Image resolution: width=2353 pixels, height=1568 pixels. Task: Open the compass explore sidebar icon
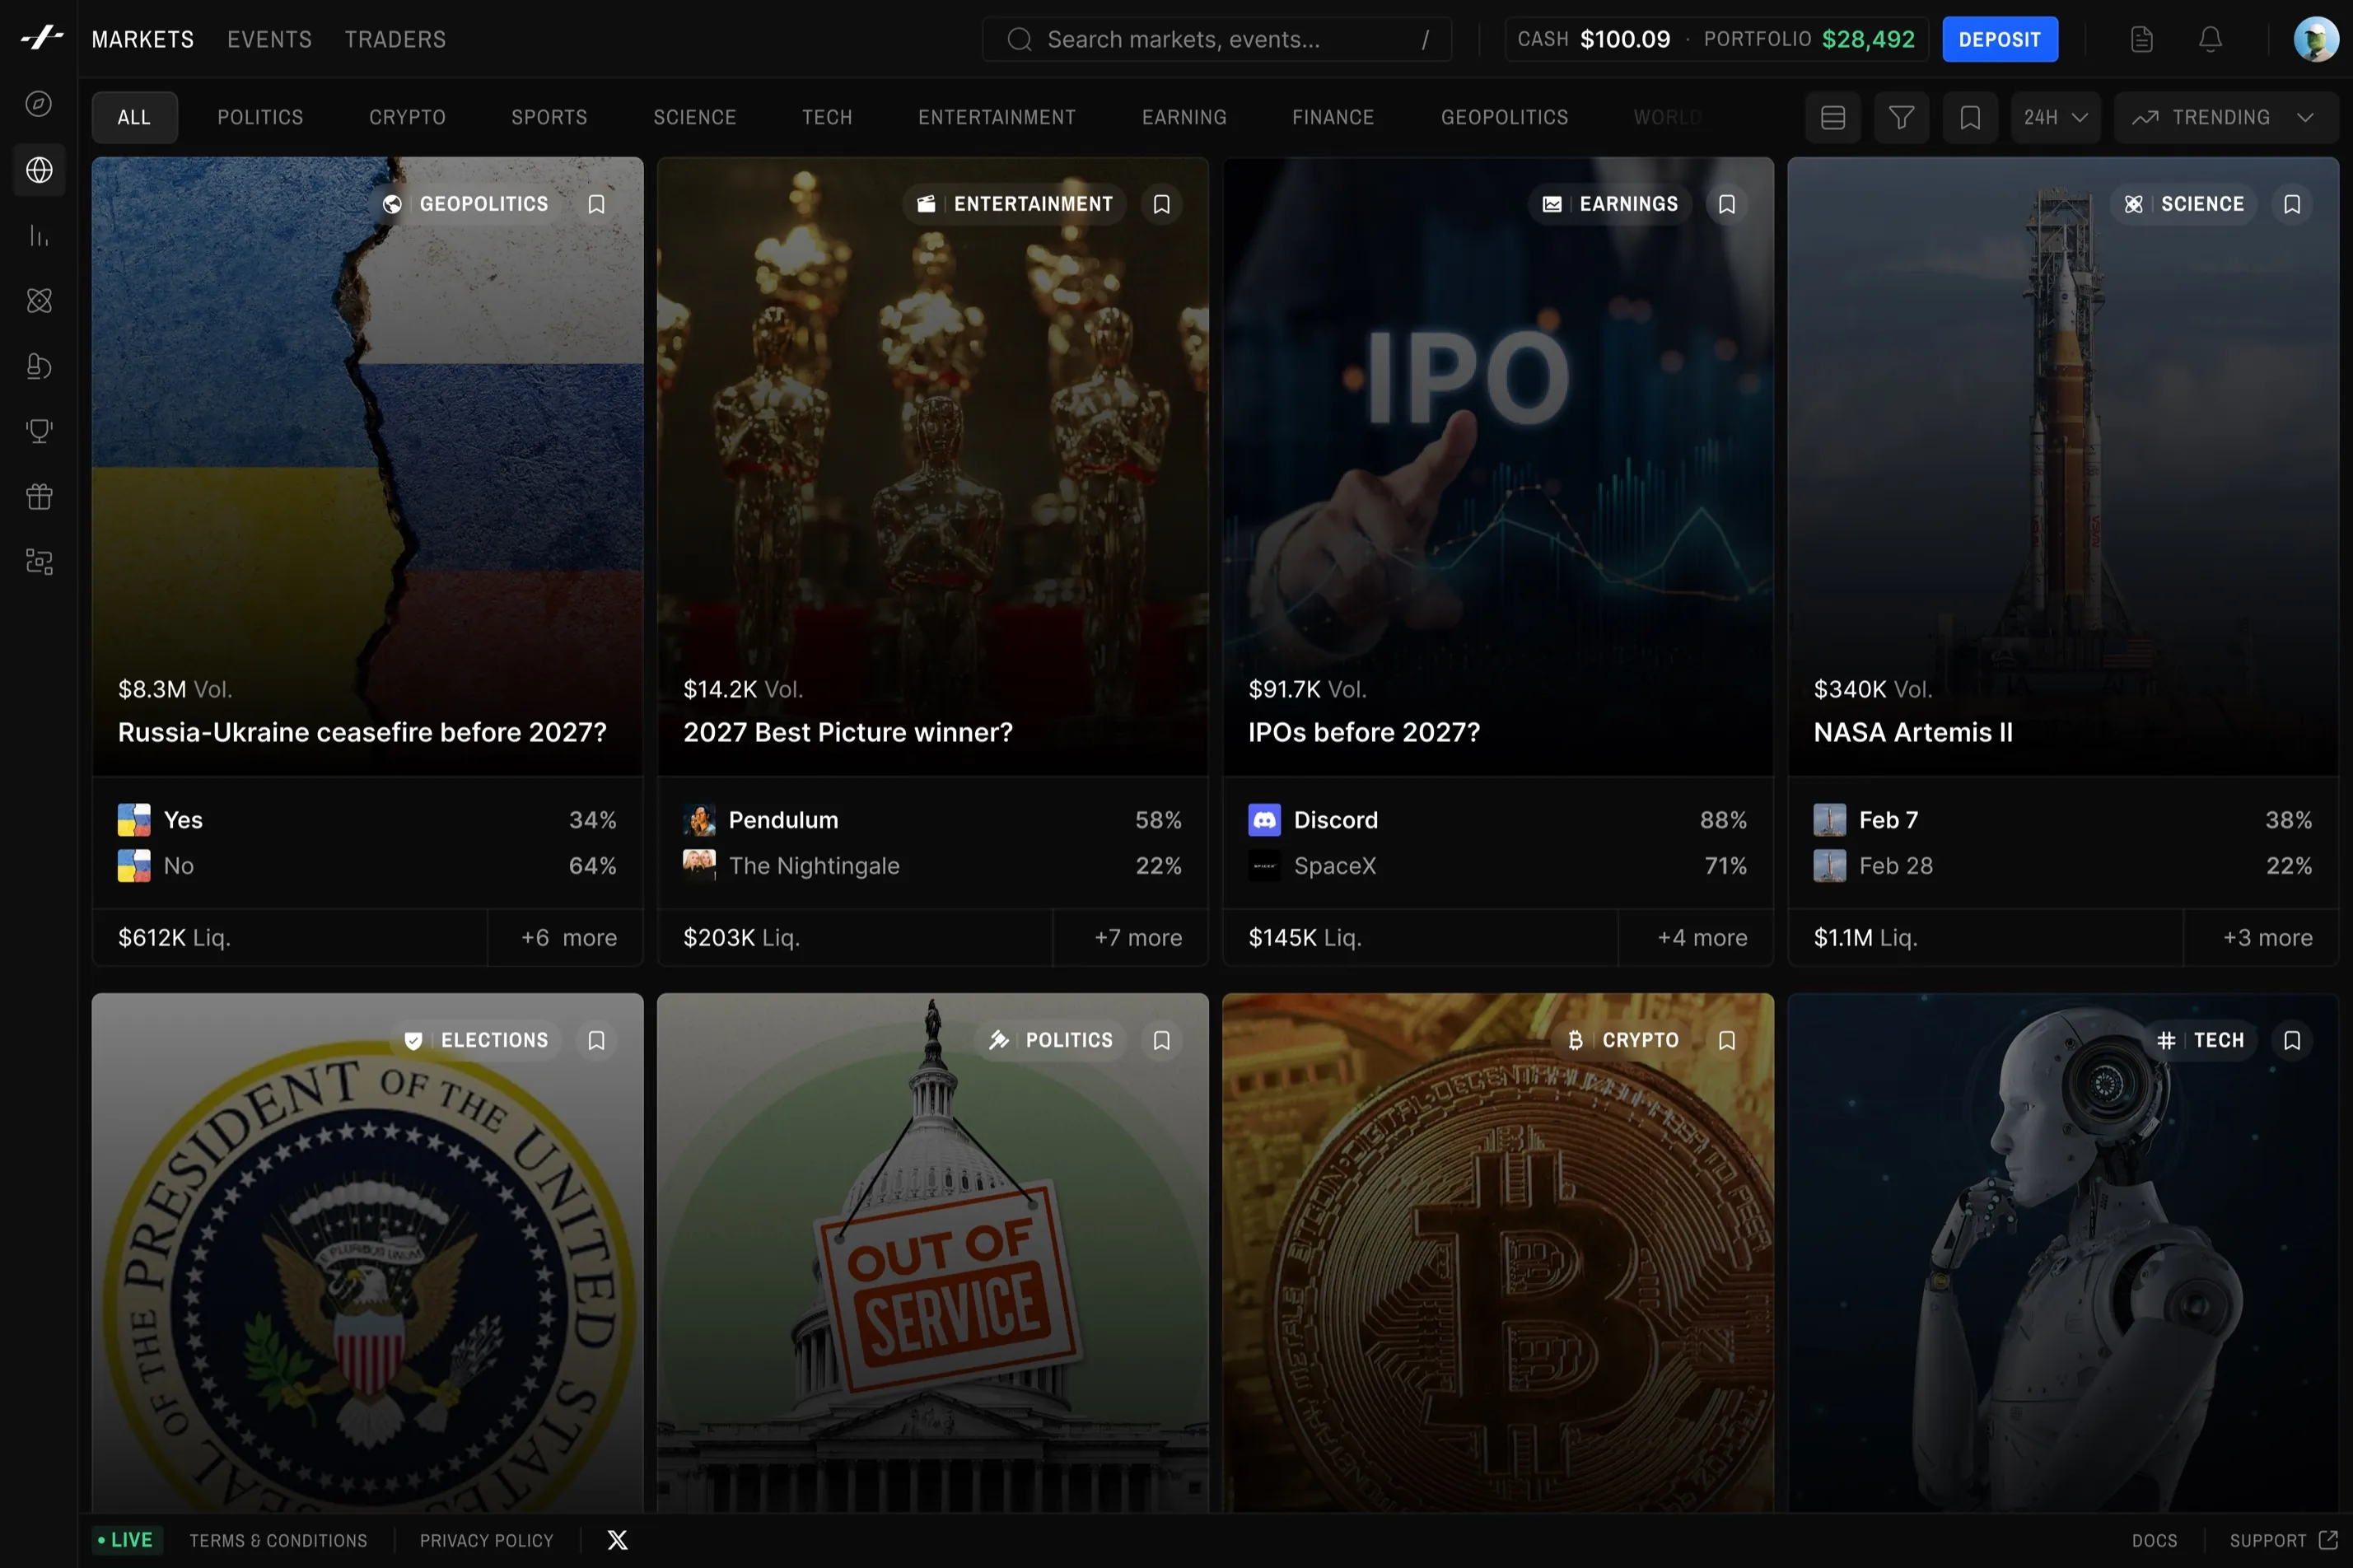pos(39,104)
